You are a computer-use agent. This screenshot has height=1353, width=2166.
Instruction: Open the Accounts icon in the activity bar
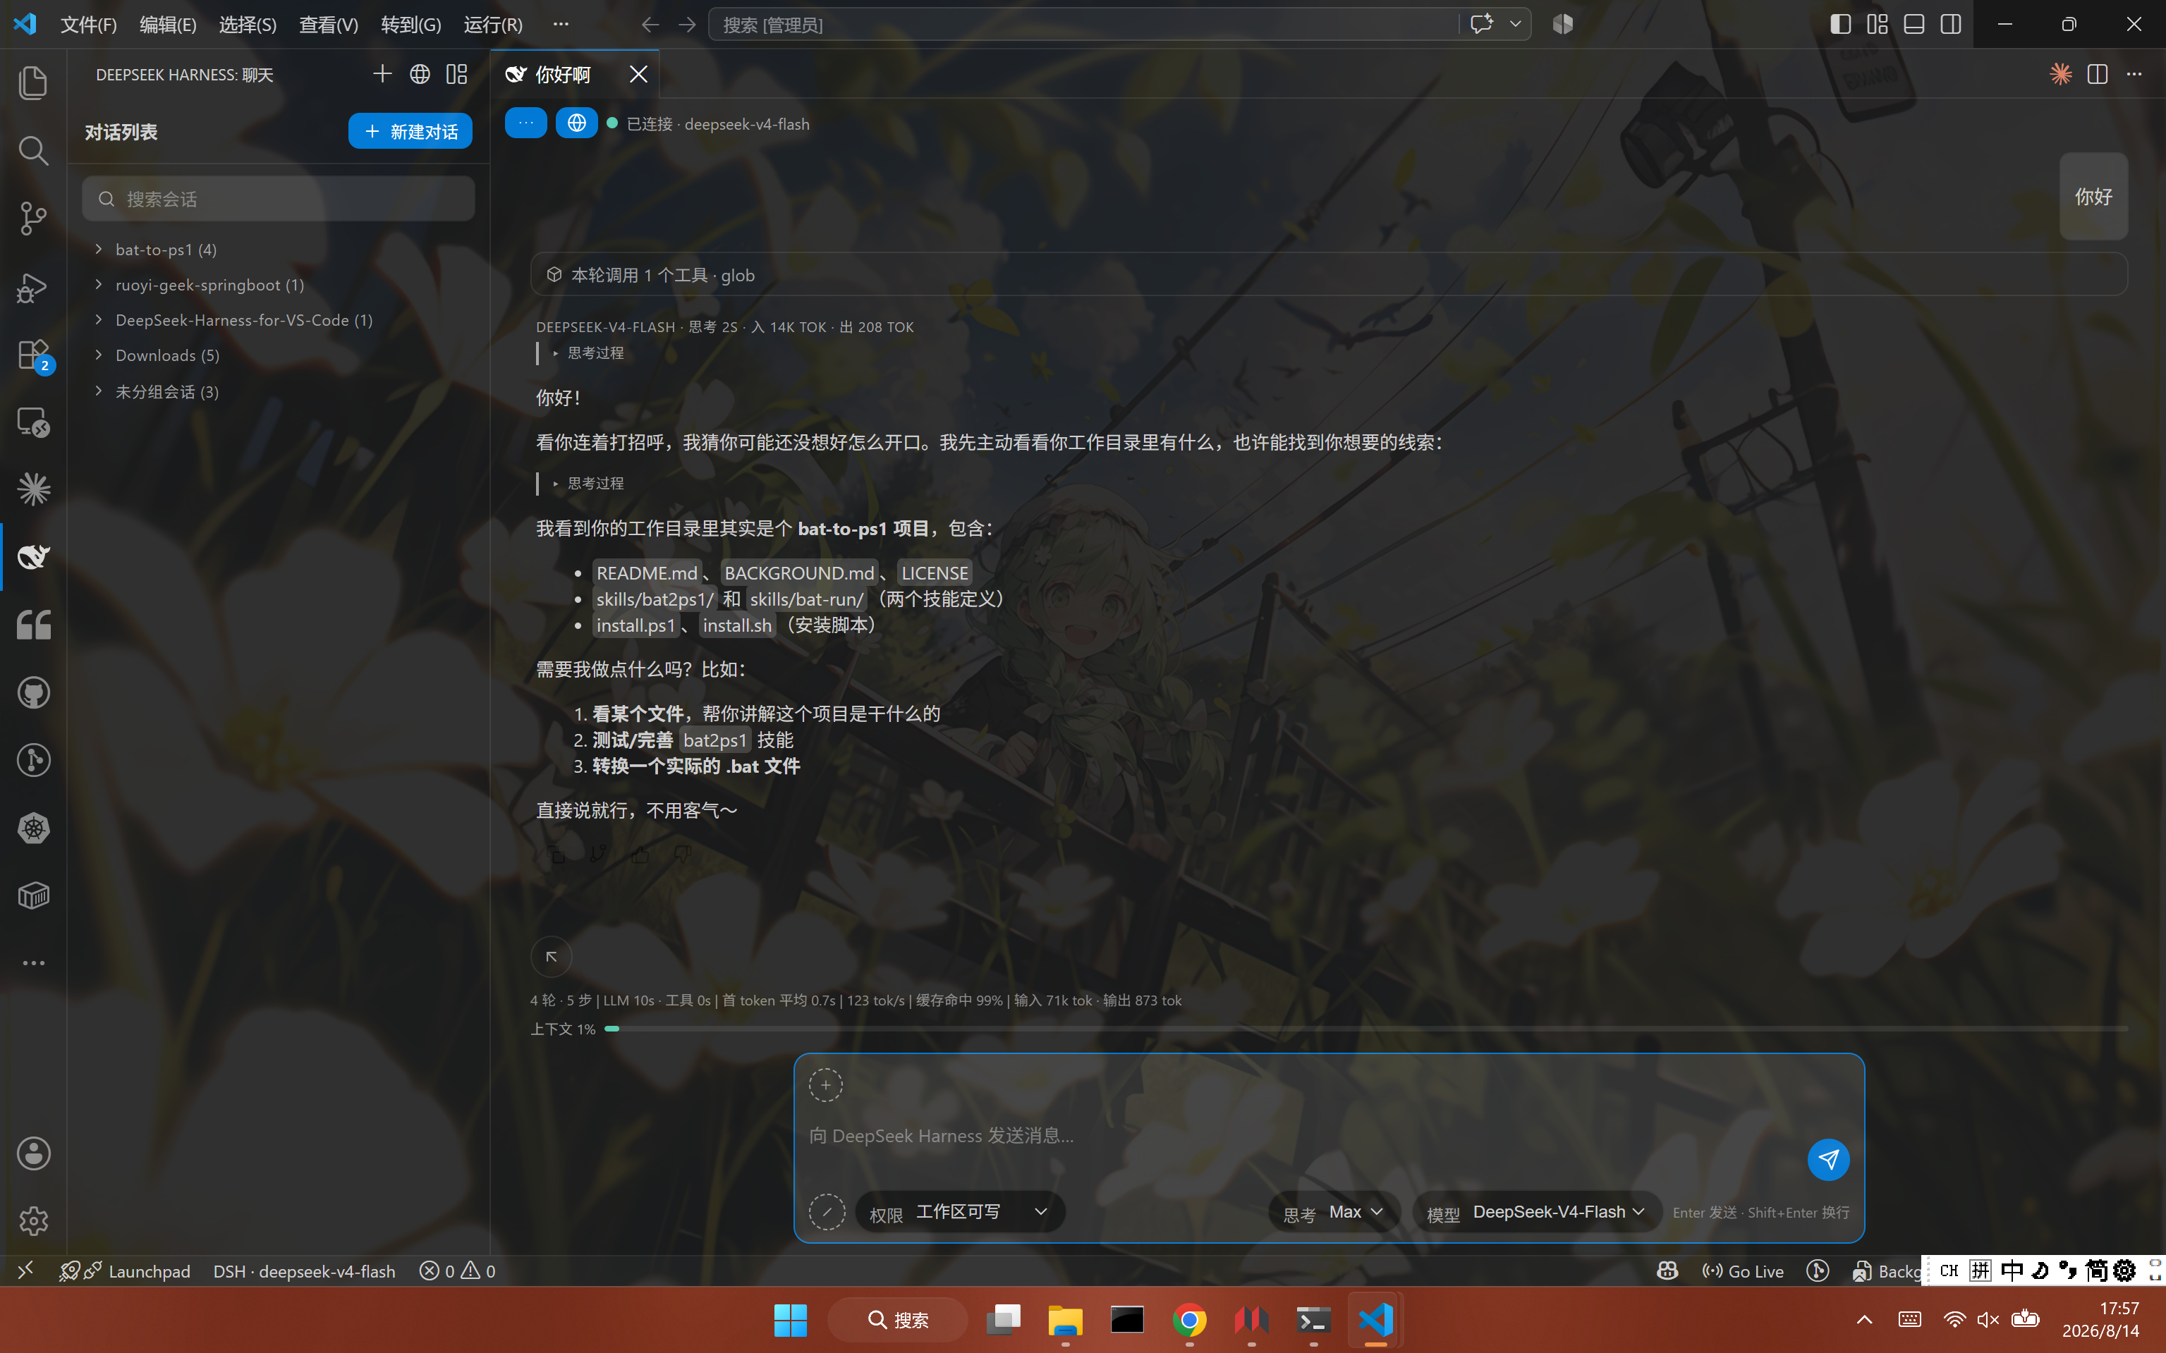pyautogui.click(x=33, y=1153)
